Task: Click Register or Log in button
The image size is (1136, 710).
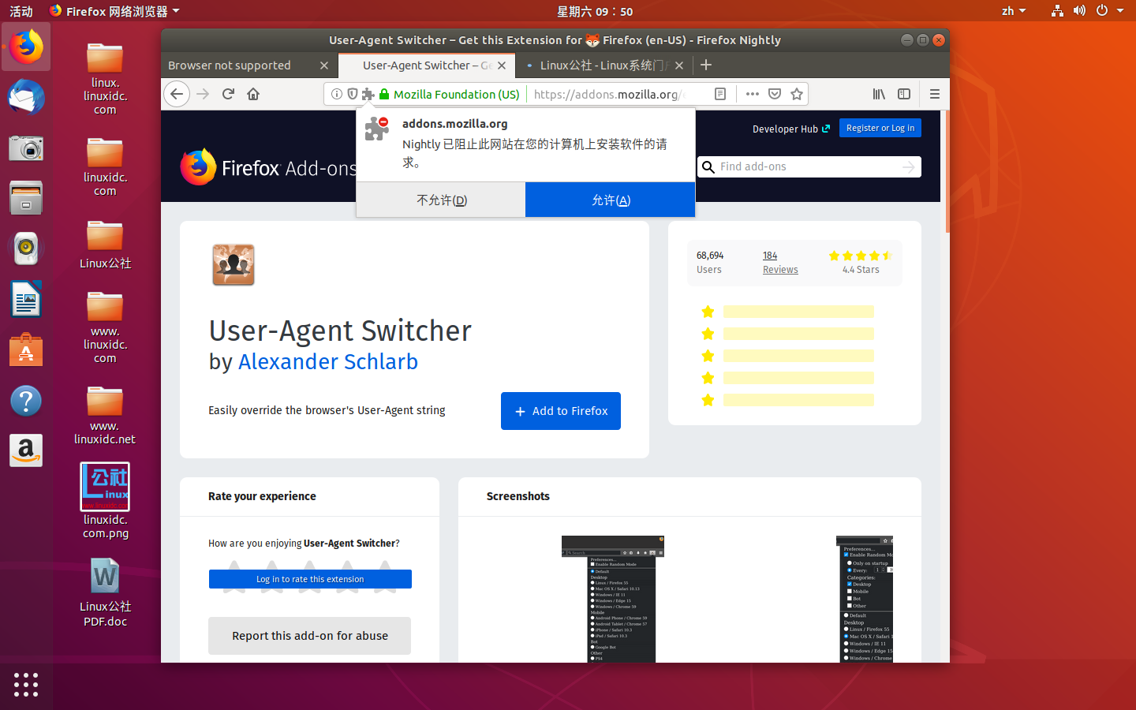Action: (x=880, y=128)
